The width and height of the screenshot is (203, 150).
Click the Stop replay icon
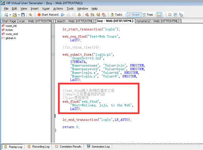(69, 15)
